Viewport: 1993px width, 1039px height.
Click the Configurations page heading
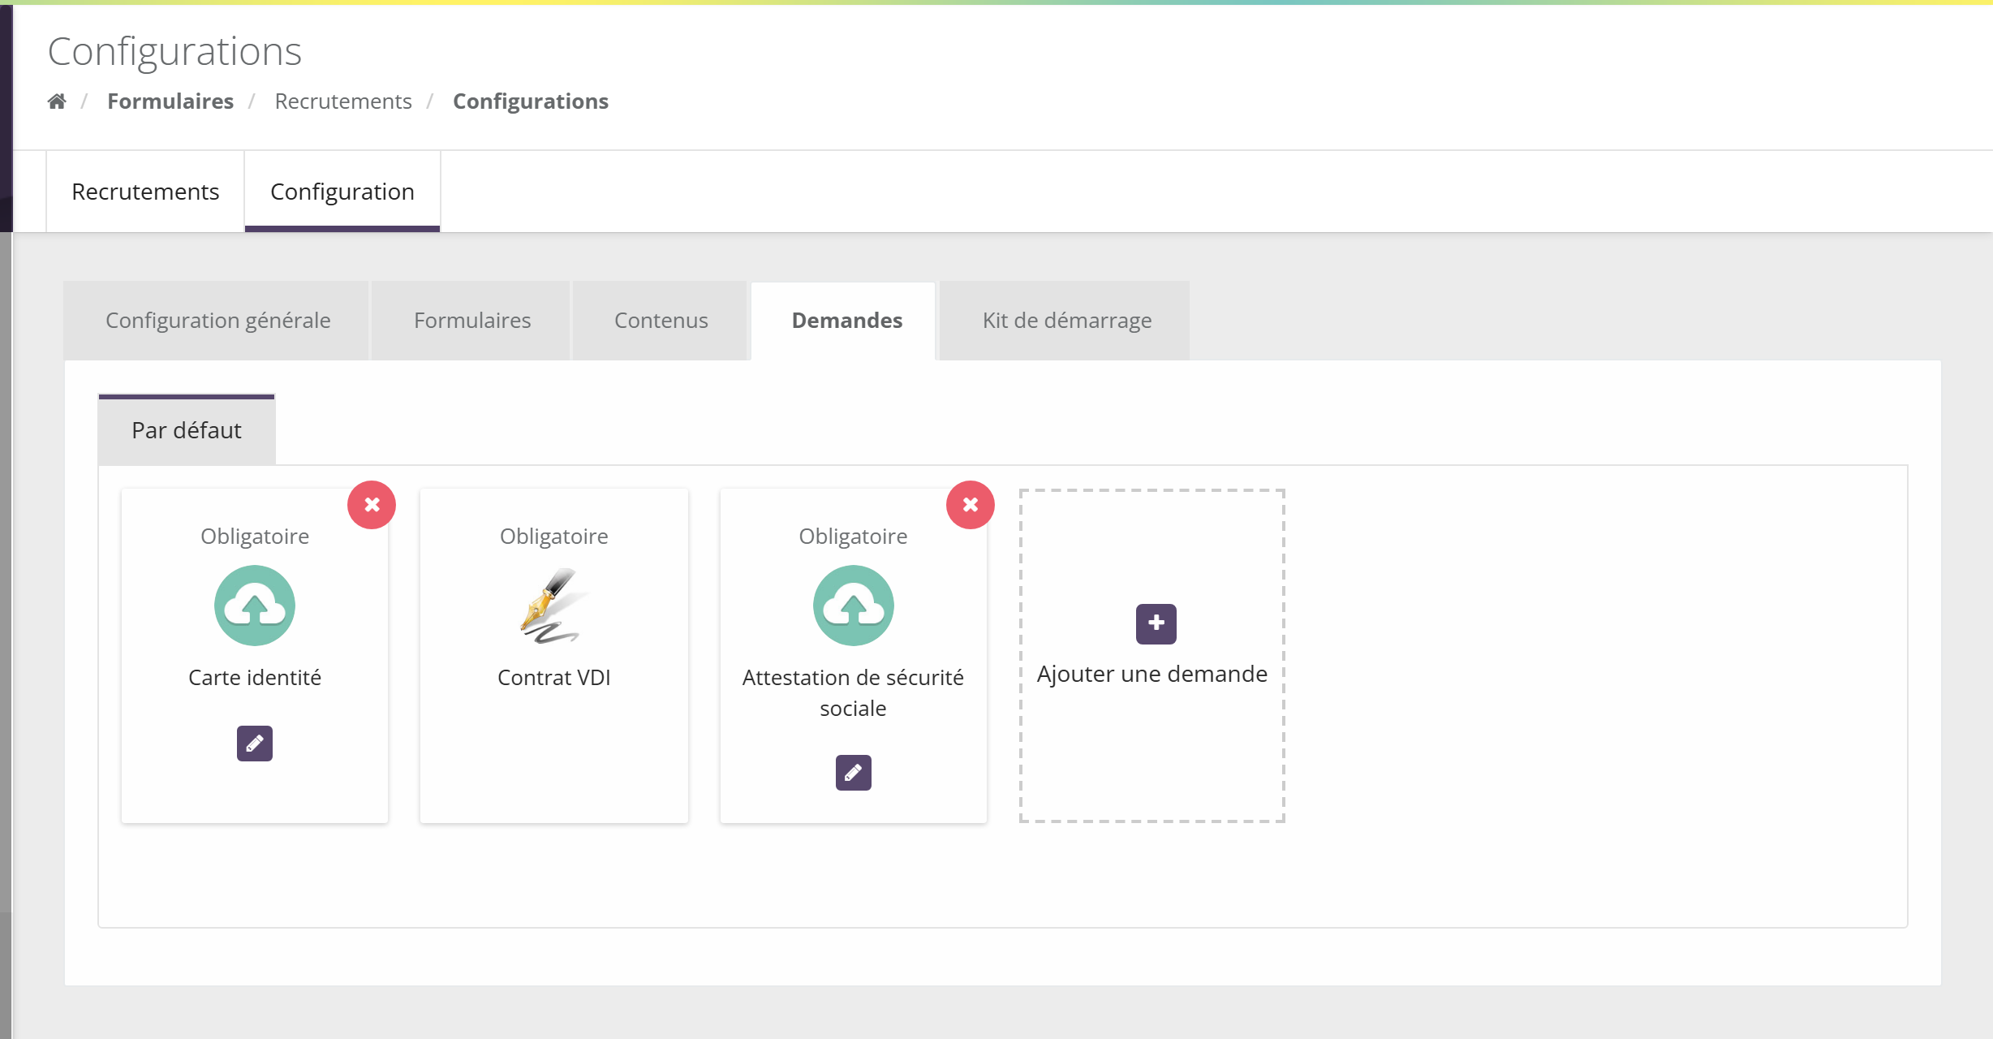(174, 52)
